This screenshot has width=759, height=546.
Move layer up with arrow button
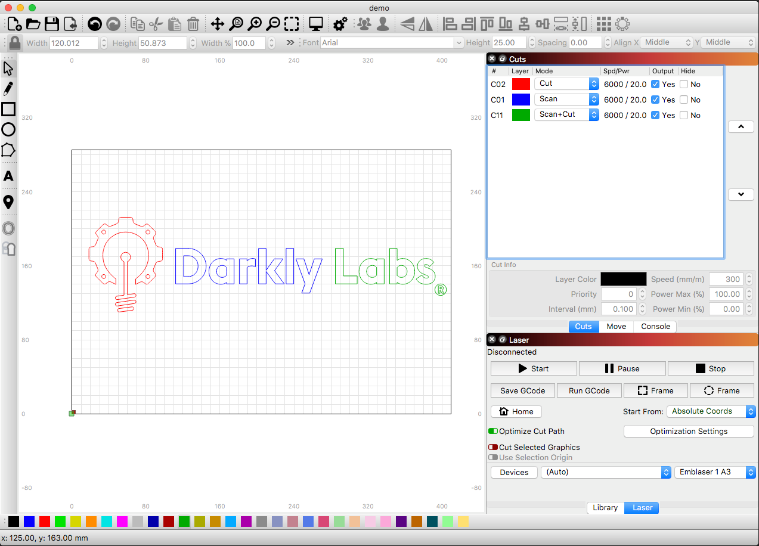(741, 126)
